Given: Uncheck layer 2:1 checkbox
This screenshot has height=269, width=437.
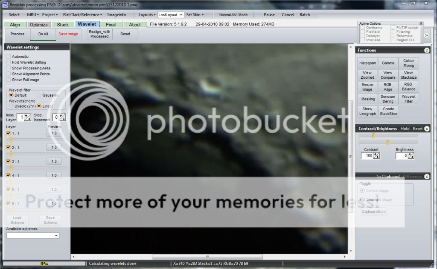Looking at the screenshot, I should (x=9, y=147).
